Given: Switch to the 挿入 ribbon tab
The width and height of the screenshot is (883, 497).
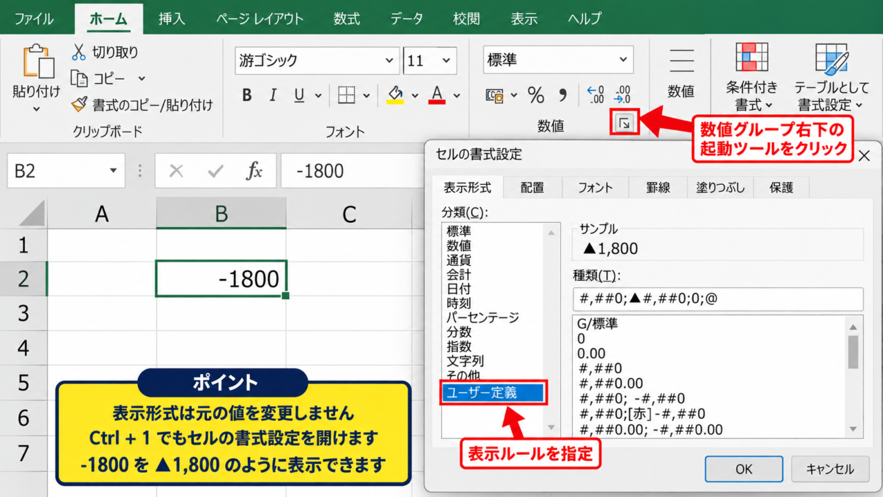Looking at the screenshot, I should tap(172, 19).
